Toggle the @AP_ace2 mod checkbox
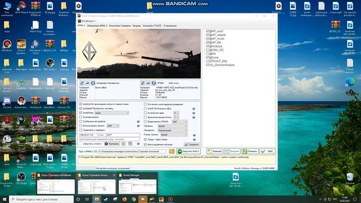361x203 pixels. [208, 31]
